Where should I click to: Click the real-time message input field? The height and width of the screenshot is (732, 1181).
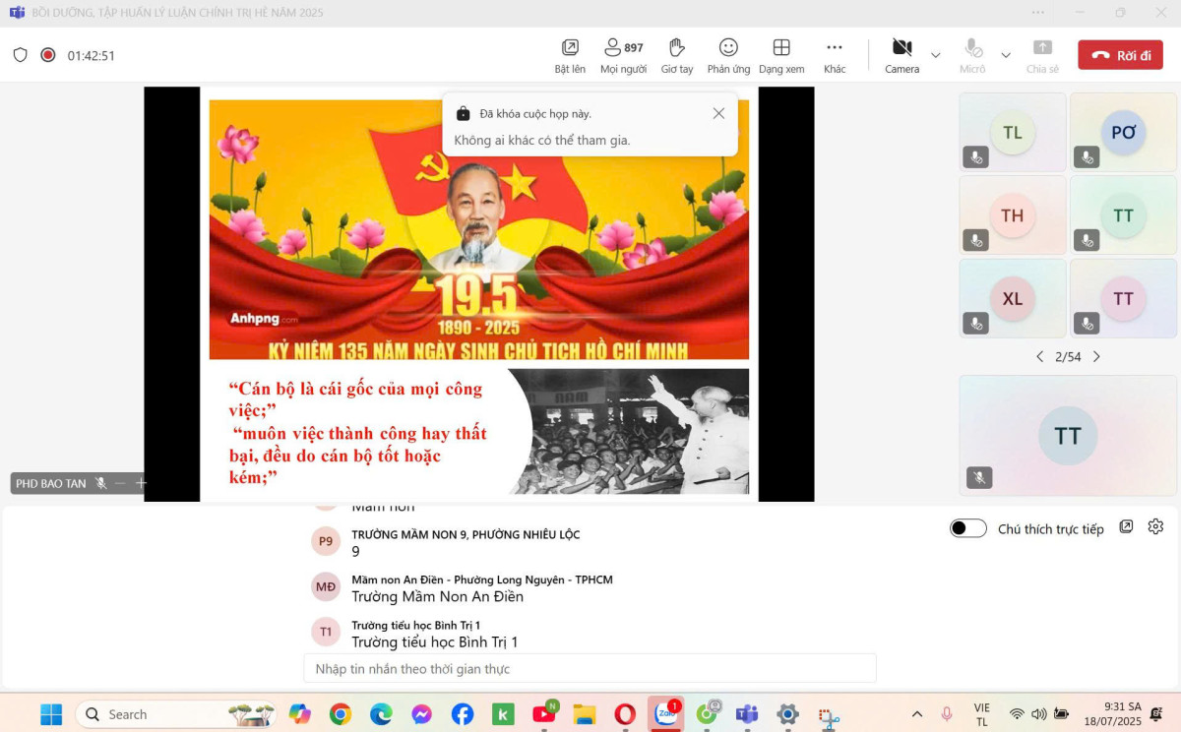click(x=590, y=669)
